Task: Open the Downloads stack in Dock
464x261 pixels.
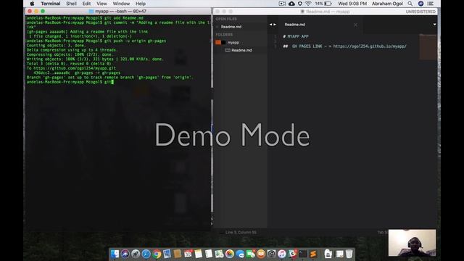Action: 328,254
